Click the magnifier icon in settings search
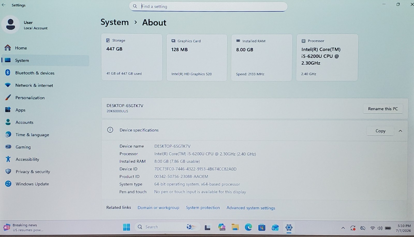Viewport: 414px width, 237px height. coord(135,6)
